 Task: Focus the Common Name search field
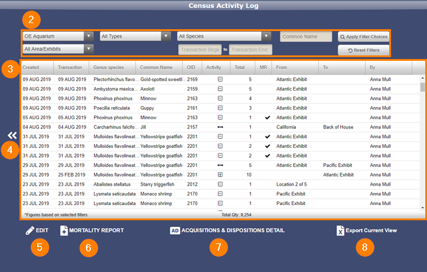[306, 37]
